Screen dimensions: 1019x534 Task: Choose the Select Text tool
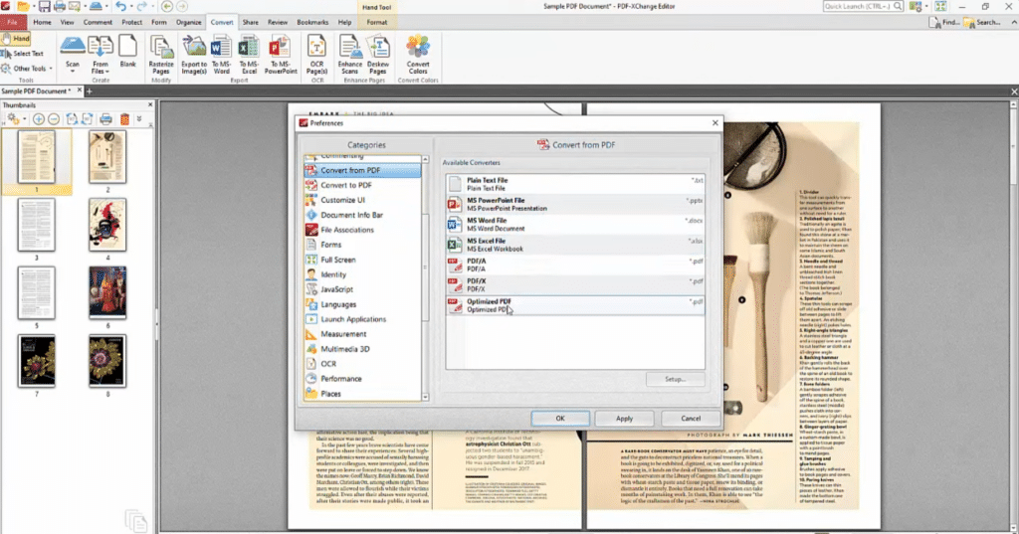pyautogui.click(x=22, y=54)
